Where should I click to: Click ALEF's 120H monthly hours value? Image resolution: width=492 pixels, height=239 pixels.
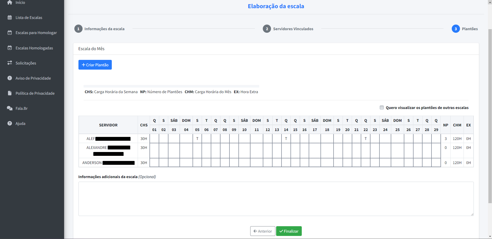click(x=457, y=139)
